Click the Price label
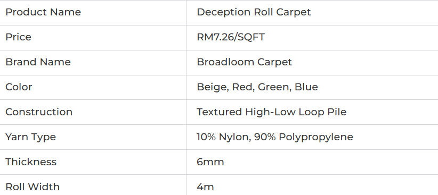The image size is (438, 195). pos(19,37)
